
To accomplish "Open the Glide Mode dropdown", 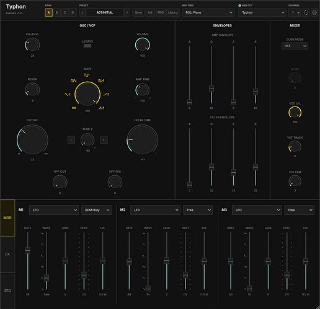I will click(295, 46).
